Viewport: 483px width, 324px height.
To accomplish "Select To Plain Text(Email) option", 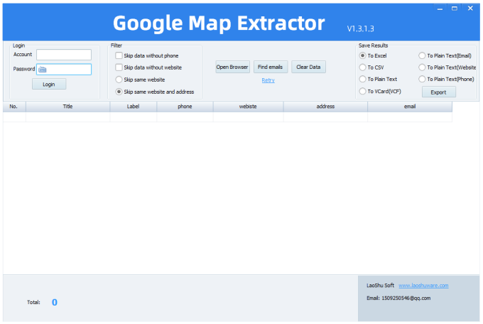I will pyautogui.click(x=423, y=55).
